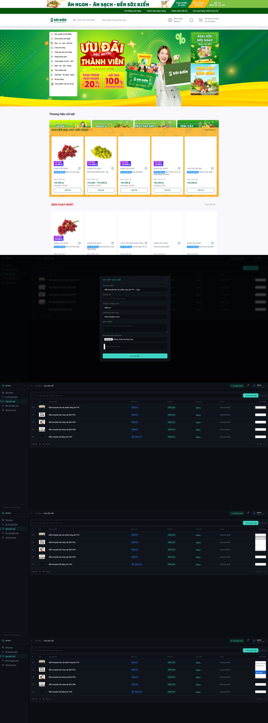The image size is (268, 723).
Task: Favorite the Cá hồi Nauy Phi Lê heart
Action: coord(146,243)
